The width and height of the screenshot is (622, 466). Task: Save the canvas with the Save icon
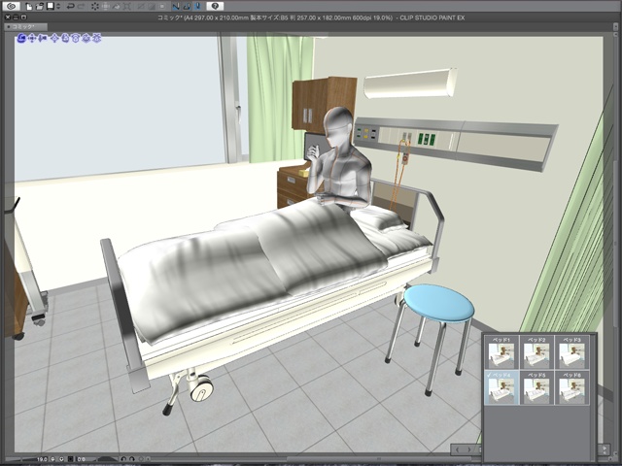tap(51, 7)
